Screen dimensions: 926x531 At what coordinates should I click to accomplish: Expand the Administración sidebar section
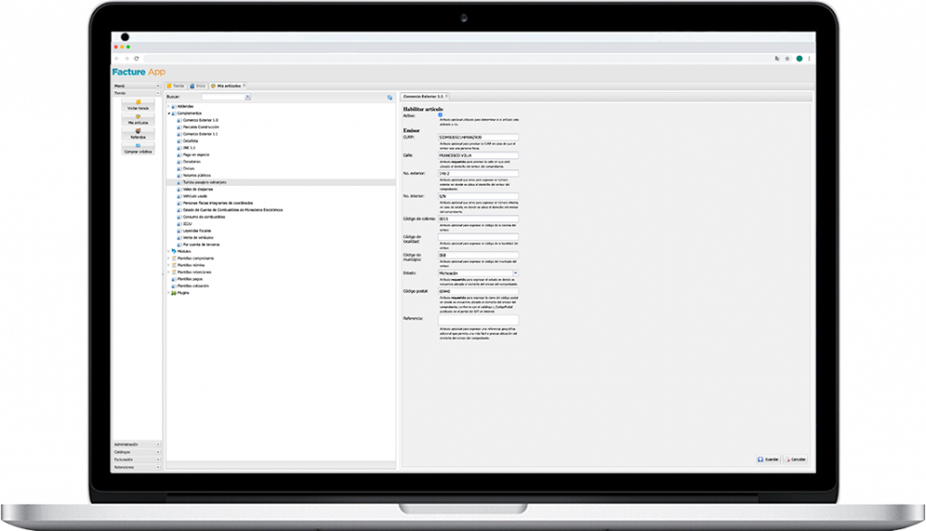click(157, 444)
